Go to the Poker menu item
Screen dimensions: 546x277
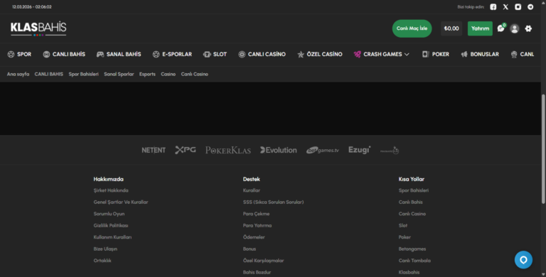pyautogui.click(x=436, y=54)
